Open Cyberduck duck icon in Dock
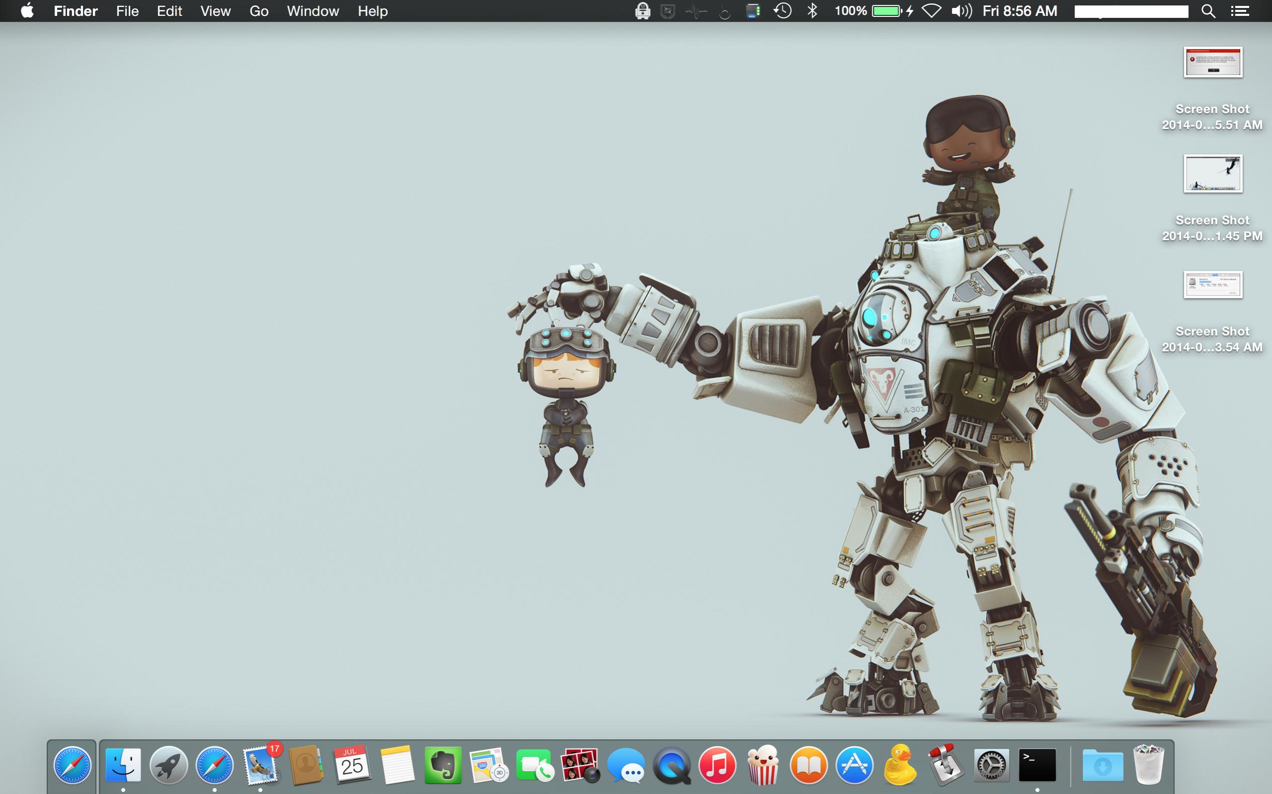 pos(900,765)
